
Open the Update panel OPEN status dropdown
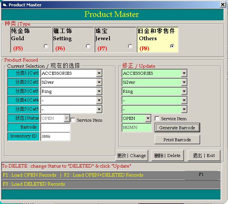(148, 118)
